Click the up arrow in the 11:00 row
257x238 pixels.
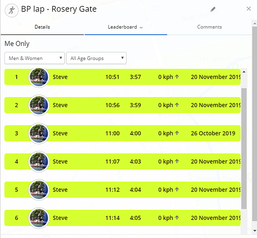[177, 133]
